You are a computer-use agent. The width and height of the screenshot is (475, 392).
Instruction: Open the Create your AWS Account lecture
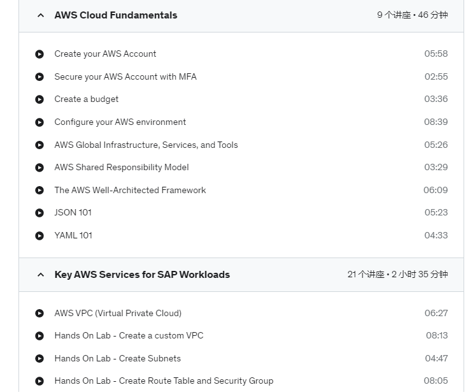pyautogui.click(x=105, y=54)
